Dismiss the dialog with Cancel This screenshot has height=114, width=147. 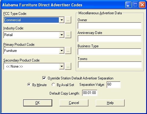click(x=74, y=103)
